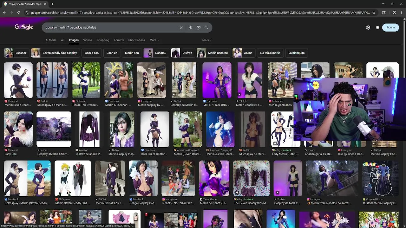
Task: Expand the Tools dropdown
Action: (x=206, y=40)
